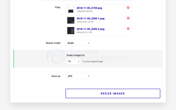176x110 pixels.
Task: Click the RESIZE IMAGES button
Action: tap(113, 94)
